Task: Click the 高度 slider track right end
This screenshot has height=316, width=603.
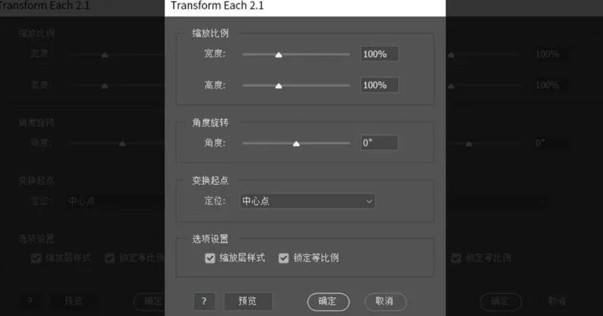Action: [348, 85]
